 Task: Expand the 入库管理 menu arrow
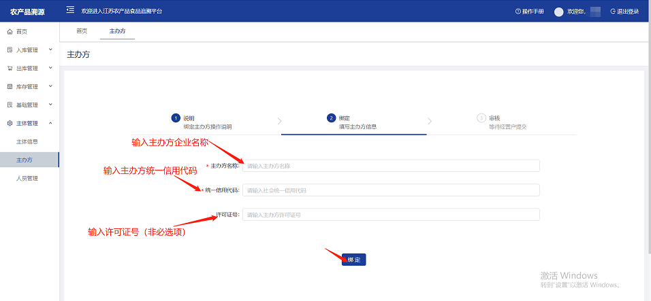click(x=50, y=50)
